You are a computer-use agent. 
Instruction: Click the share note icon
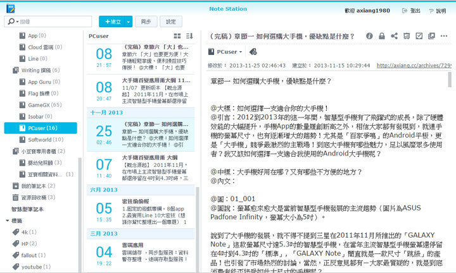[x=395, y=36]
